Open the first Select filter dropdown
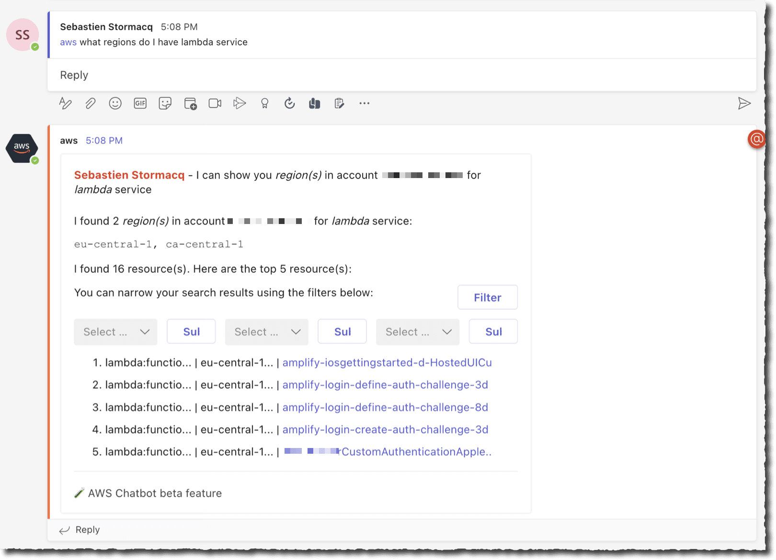 pyautogui.click(x=115, y=332)
